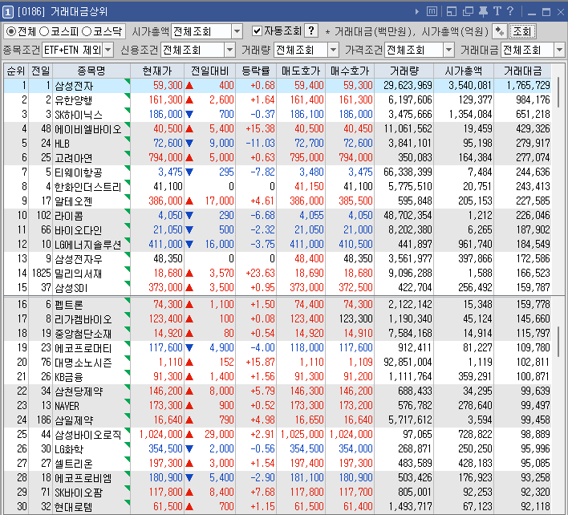
Task: Click 삼천당제약 current price 146,200
Action: 166,391
